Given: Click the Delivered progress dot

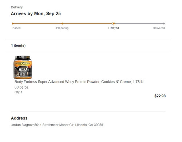Looking at the screenshot, I should pos(164,24).
